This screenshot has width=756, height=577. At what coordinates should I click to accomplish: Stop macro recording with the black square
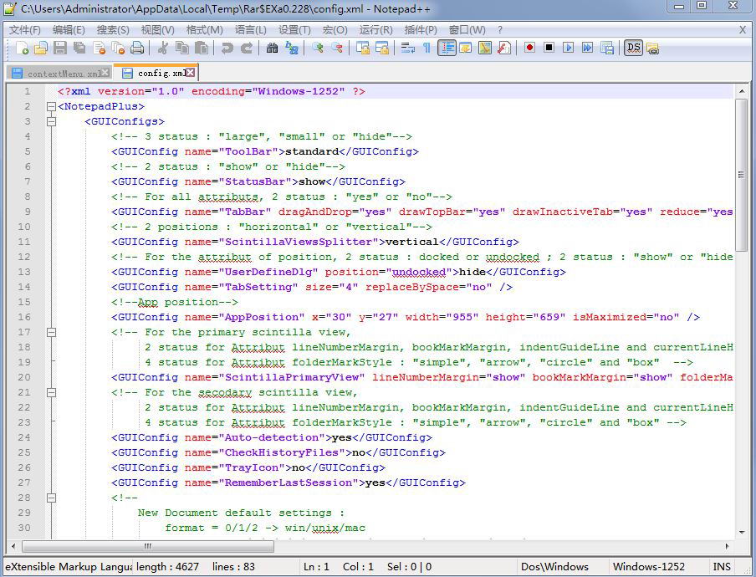[549, 48]
